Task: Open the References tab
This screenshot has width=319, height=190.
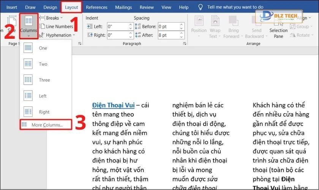Action: coord(96,7)
